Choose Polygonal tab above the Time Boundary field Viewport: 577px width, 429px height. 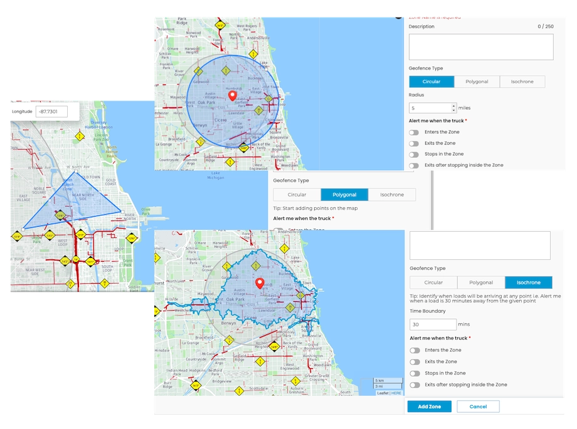(481, 282)
